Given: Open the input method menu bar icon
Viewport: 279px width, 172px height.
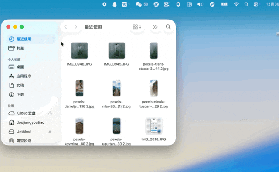Looking at the screenshot, I should [x=189, y=4].
